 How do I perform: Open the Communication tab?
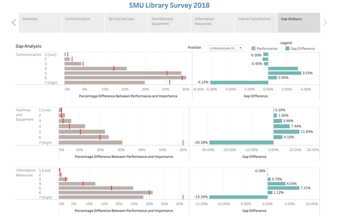[83, 23]
